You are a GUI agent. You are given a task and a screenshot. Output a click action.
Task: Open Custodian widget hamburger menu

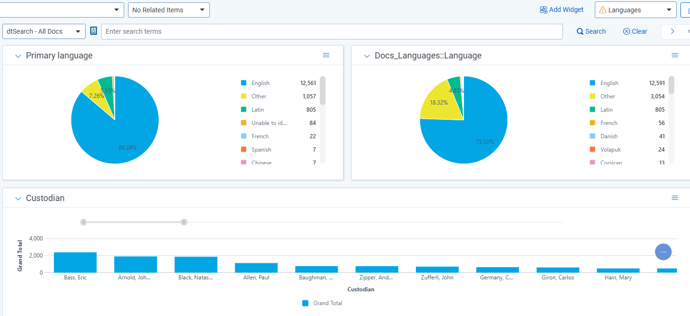(675, 198)
